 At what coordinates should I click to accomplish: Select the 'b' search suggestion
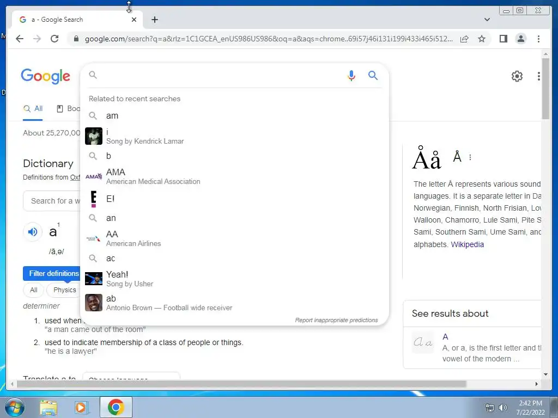(234, 156)
